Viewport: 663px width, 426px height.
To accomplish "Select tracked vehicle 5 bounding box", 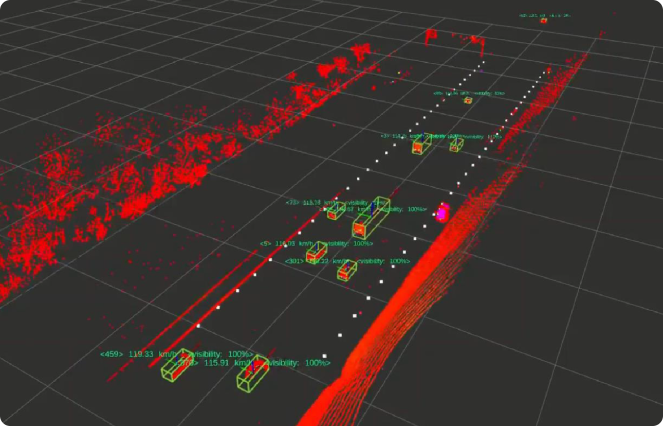I will pos(316,253).
